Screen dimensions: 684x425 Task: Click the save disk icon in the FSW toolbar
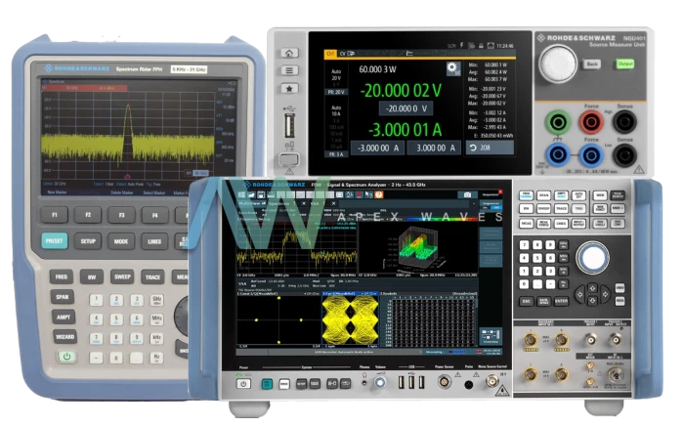(261, 194)
